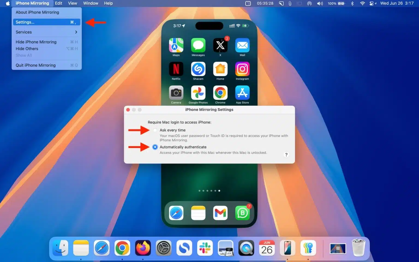Image resolution: width=419 pixels, height=262 pixels.
Task: Click the AirDrop menu bar icon
Action: coord(309,3)
